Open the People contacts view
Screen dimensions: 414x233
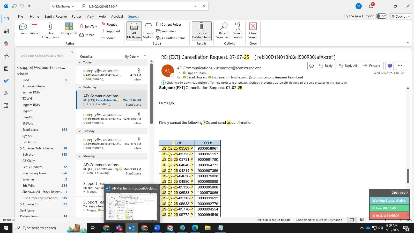6,56
